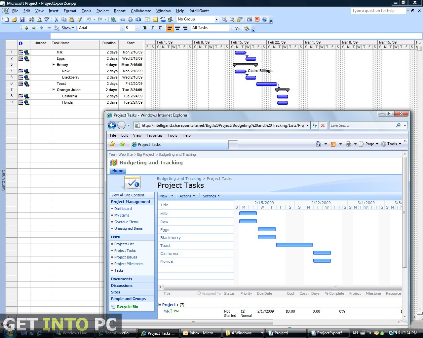
Task: Click the Indent green right arrow
Action: [34, 28]
